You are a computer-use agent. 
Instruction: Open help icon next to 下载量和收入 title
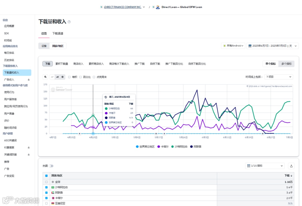point(69,22)
